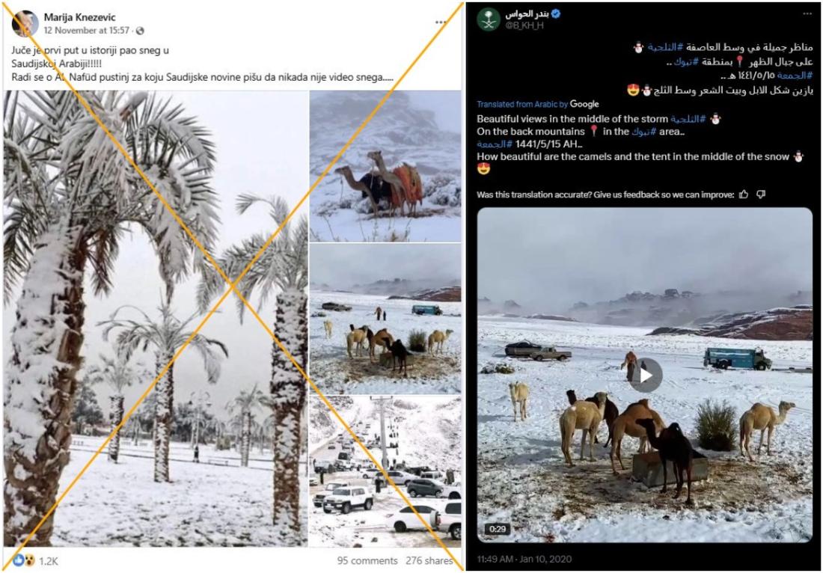Image resolution: width=823 pixels, height=573 pixels.
Task: Open Marija Knezevic's profile picture
Action: (x=25, y=24)
